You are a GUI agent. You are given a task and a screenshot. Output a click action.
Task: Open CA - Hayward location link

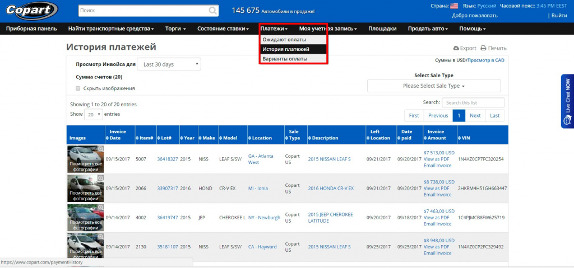tap(262, 247)
